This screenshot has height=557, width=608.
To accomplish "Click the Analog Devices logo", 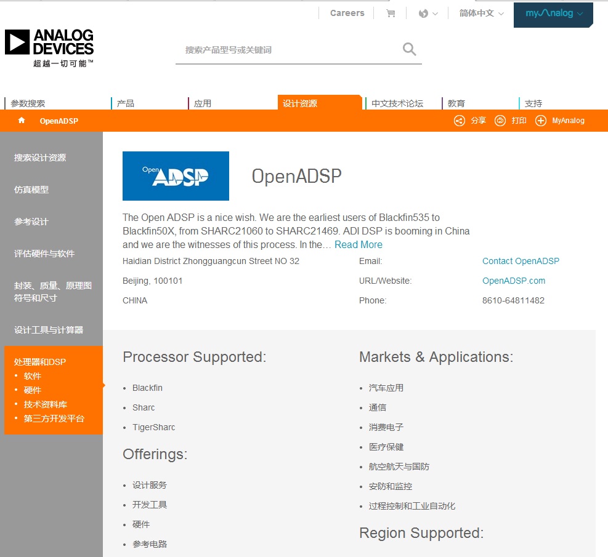I will 49,48.
